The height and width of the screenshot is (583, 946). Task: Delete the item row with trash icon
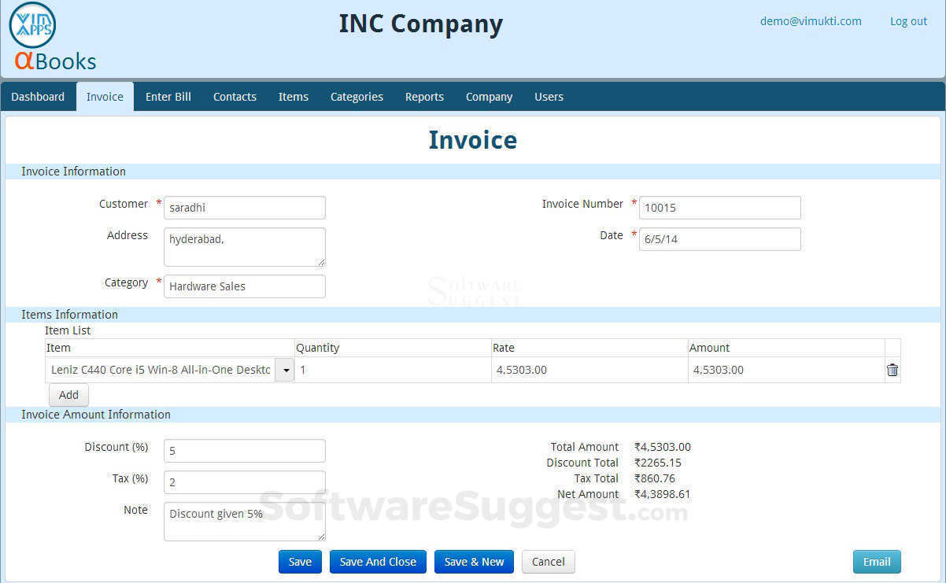click(892, 370)
